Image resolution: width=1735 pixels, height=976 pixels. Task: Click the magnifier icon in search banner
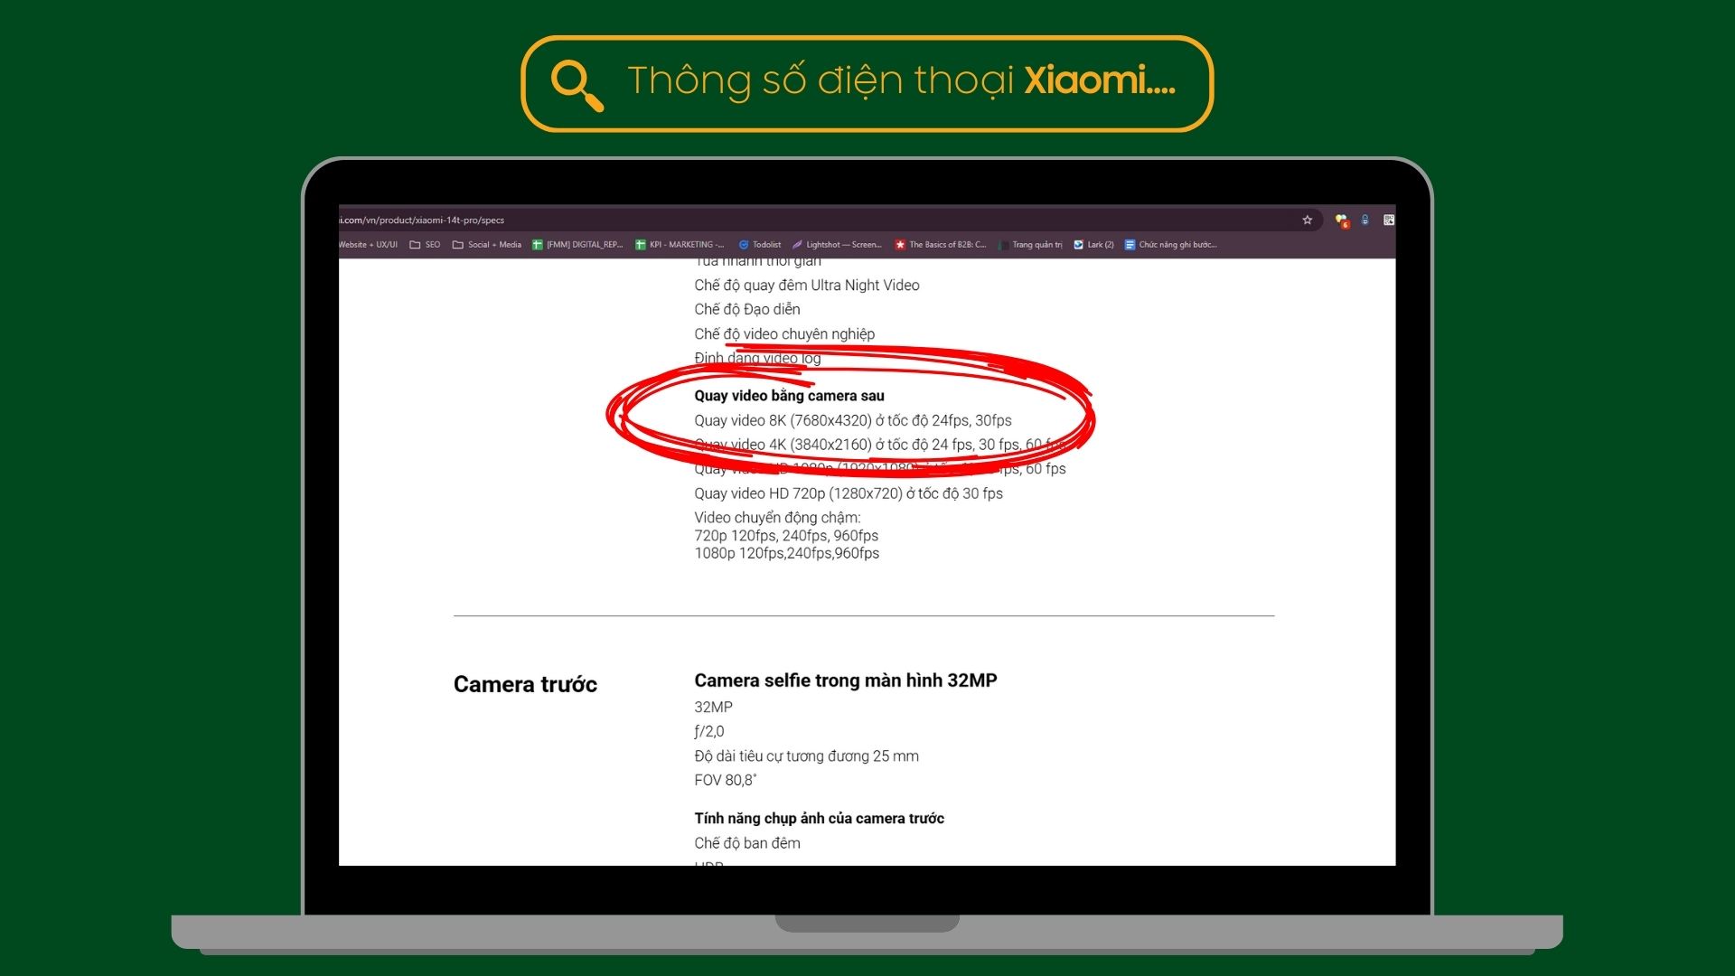(x=577, y=85)
